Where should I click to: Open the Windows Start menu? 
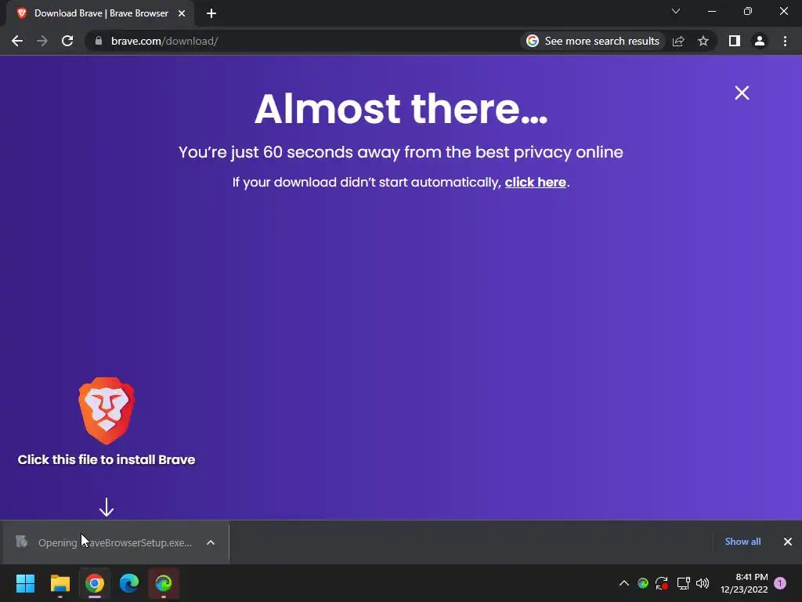click(x=25, y=583)
